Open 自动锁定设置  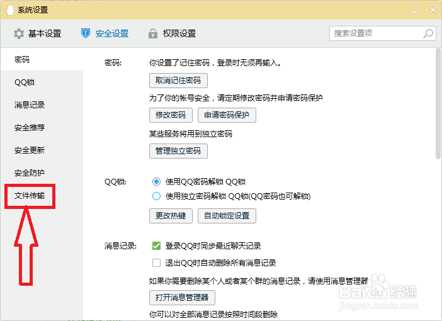tap(227, 216)
